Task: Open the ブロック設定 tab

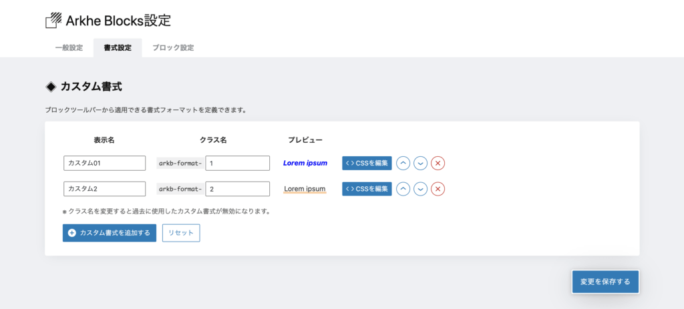Action: pos(173,48)
